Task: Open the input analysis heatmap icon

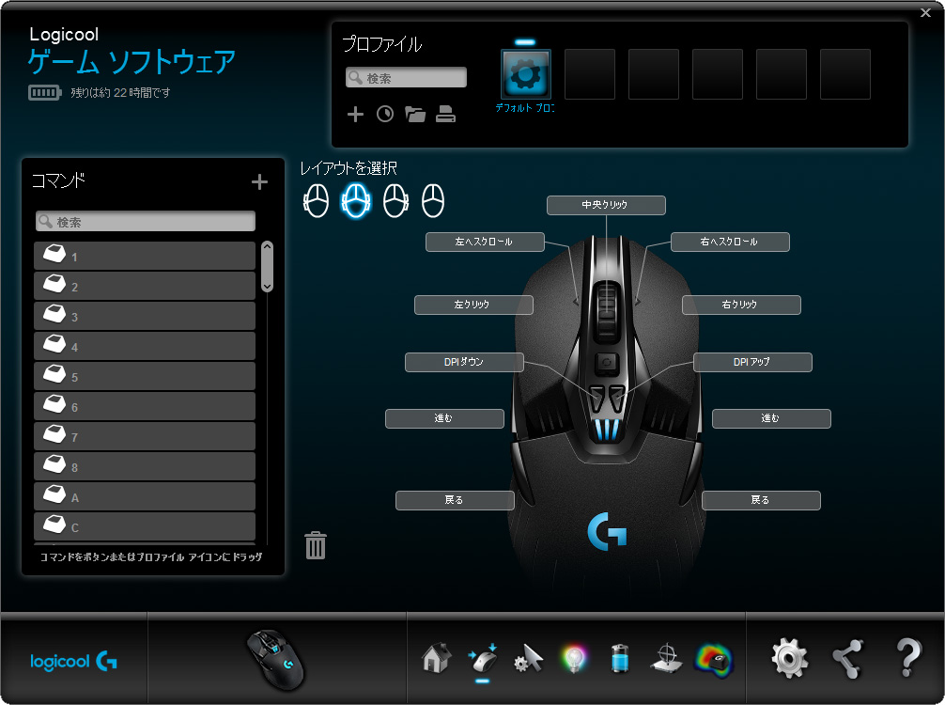Action: tap(714, 659)
